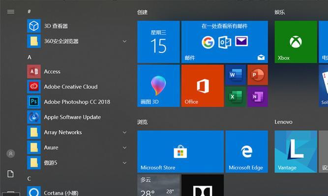Click the Adobe Photoshop CC 2018 label

[x=77, y=102]
